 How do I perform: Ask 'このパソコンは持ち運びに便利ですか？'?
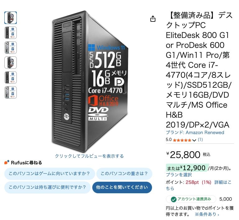tap(47, 187)
